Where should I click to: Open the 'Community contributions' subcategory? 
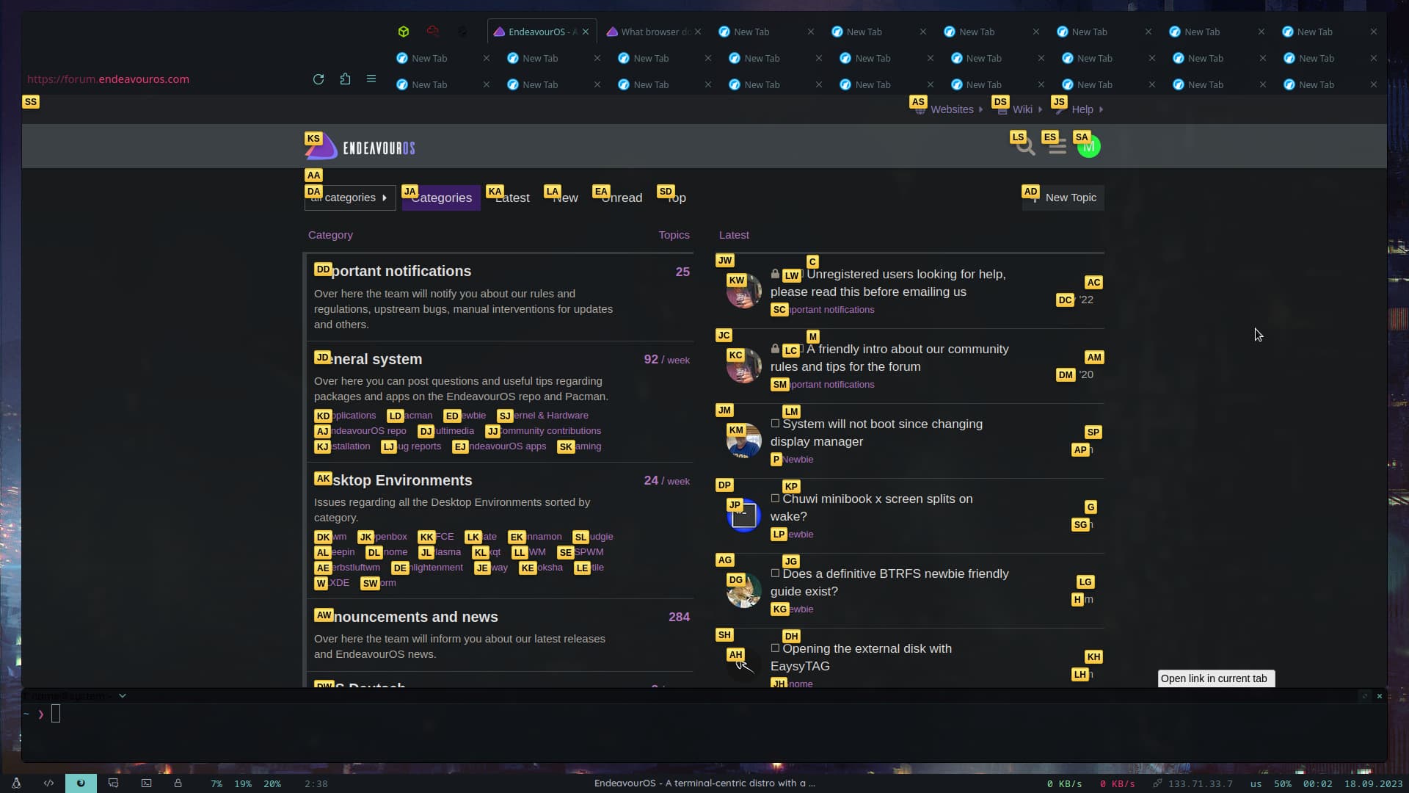(x=544, y=431)
